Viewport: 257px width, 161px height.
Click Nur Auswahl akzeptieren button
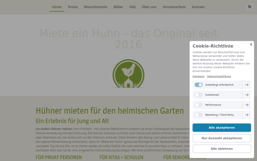[x=221, y=138]
